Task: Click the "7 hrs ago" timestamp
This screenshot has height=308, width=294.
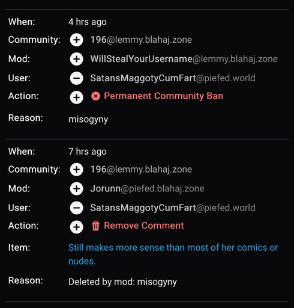Action: coord(88,152)
